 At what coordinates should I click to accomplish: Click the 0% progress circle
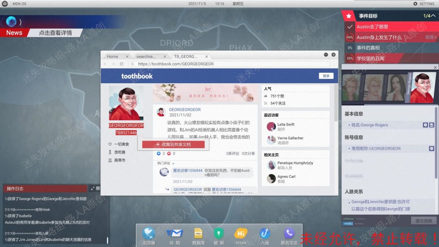coord(350,48)
